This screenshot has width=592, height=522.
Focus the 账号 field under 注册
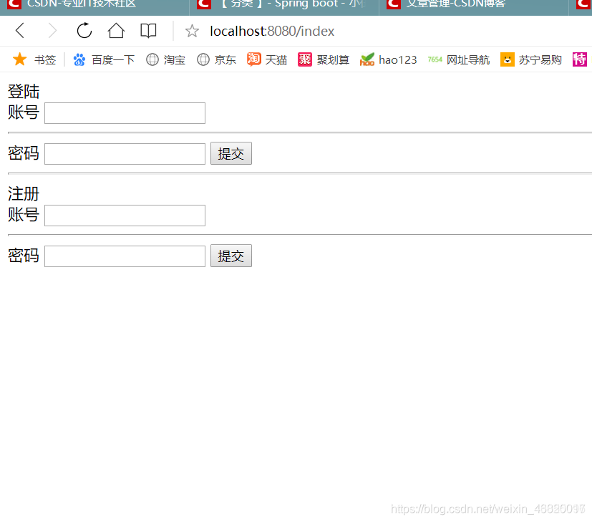click(x=125, y=216)
